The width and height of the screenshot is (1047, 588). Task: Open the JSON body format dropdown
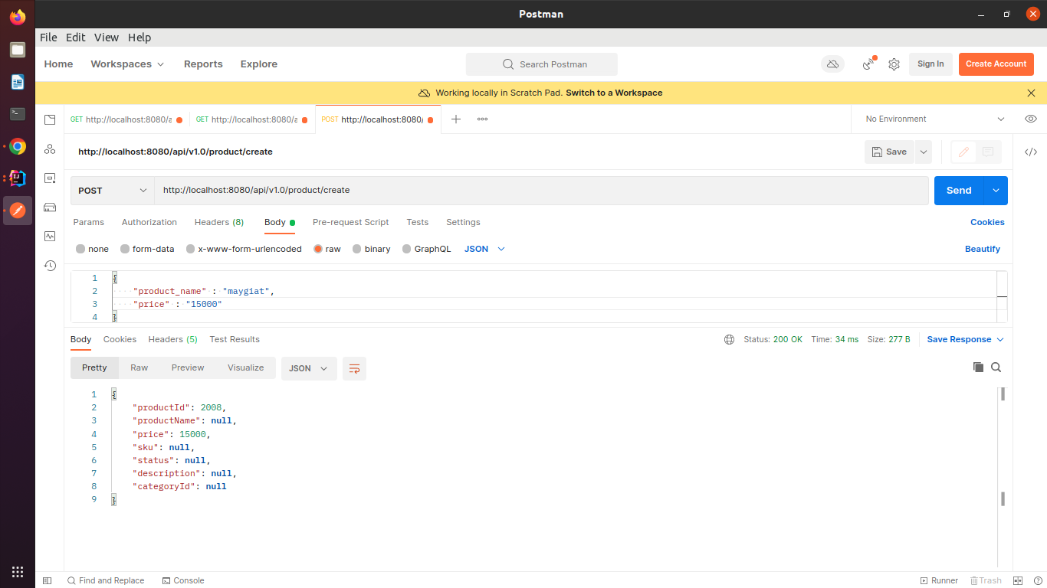(485, 249)
